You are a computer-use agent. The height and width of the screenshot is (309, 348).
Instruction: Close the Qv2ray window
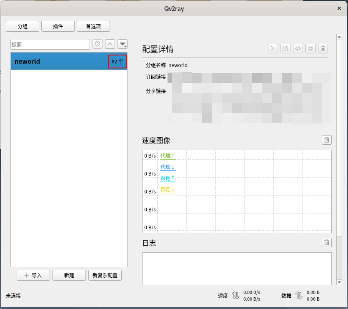point(339,8)
